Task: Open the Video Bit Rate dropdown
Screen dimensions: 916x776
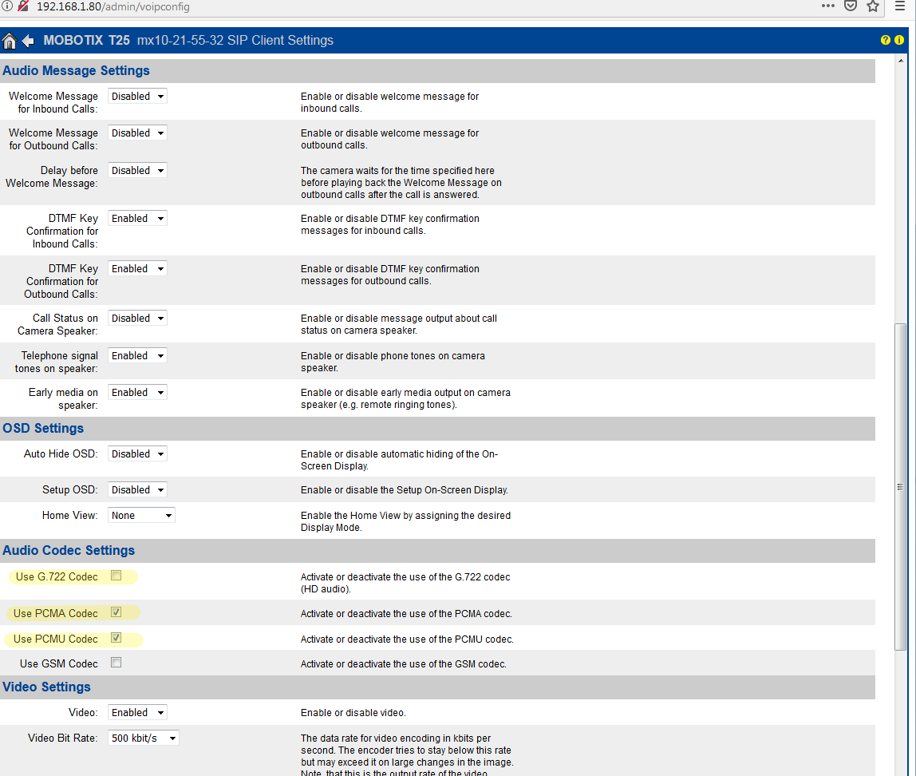Action: 143,738
